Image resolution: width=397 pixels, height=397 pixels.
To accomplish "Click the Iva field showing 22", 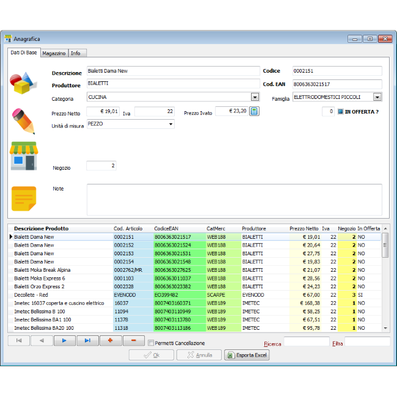I will 155,111.
